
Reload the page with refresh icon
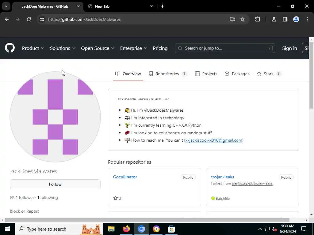pyautogui.click(x=29, y=19)
